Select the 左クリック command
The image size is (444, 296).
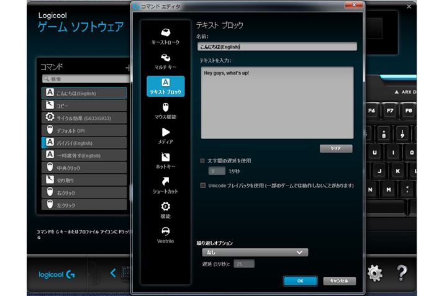(84, 205)
